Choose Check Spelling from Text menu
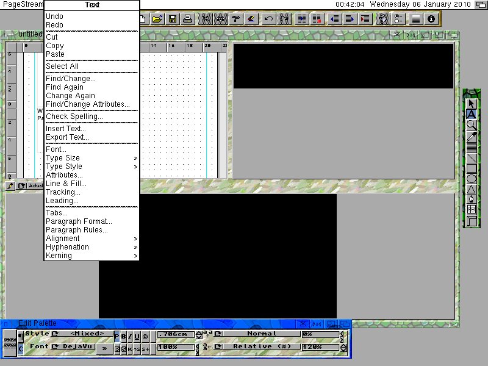Image resolution: width=488 pixels, height=366 pixels. pos(74,117)
